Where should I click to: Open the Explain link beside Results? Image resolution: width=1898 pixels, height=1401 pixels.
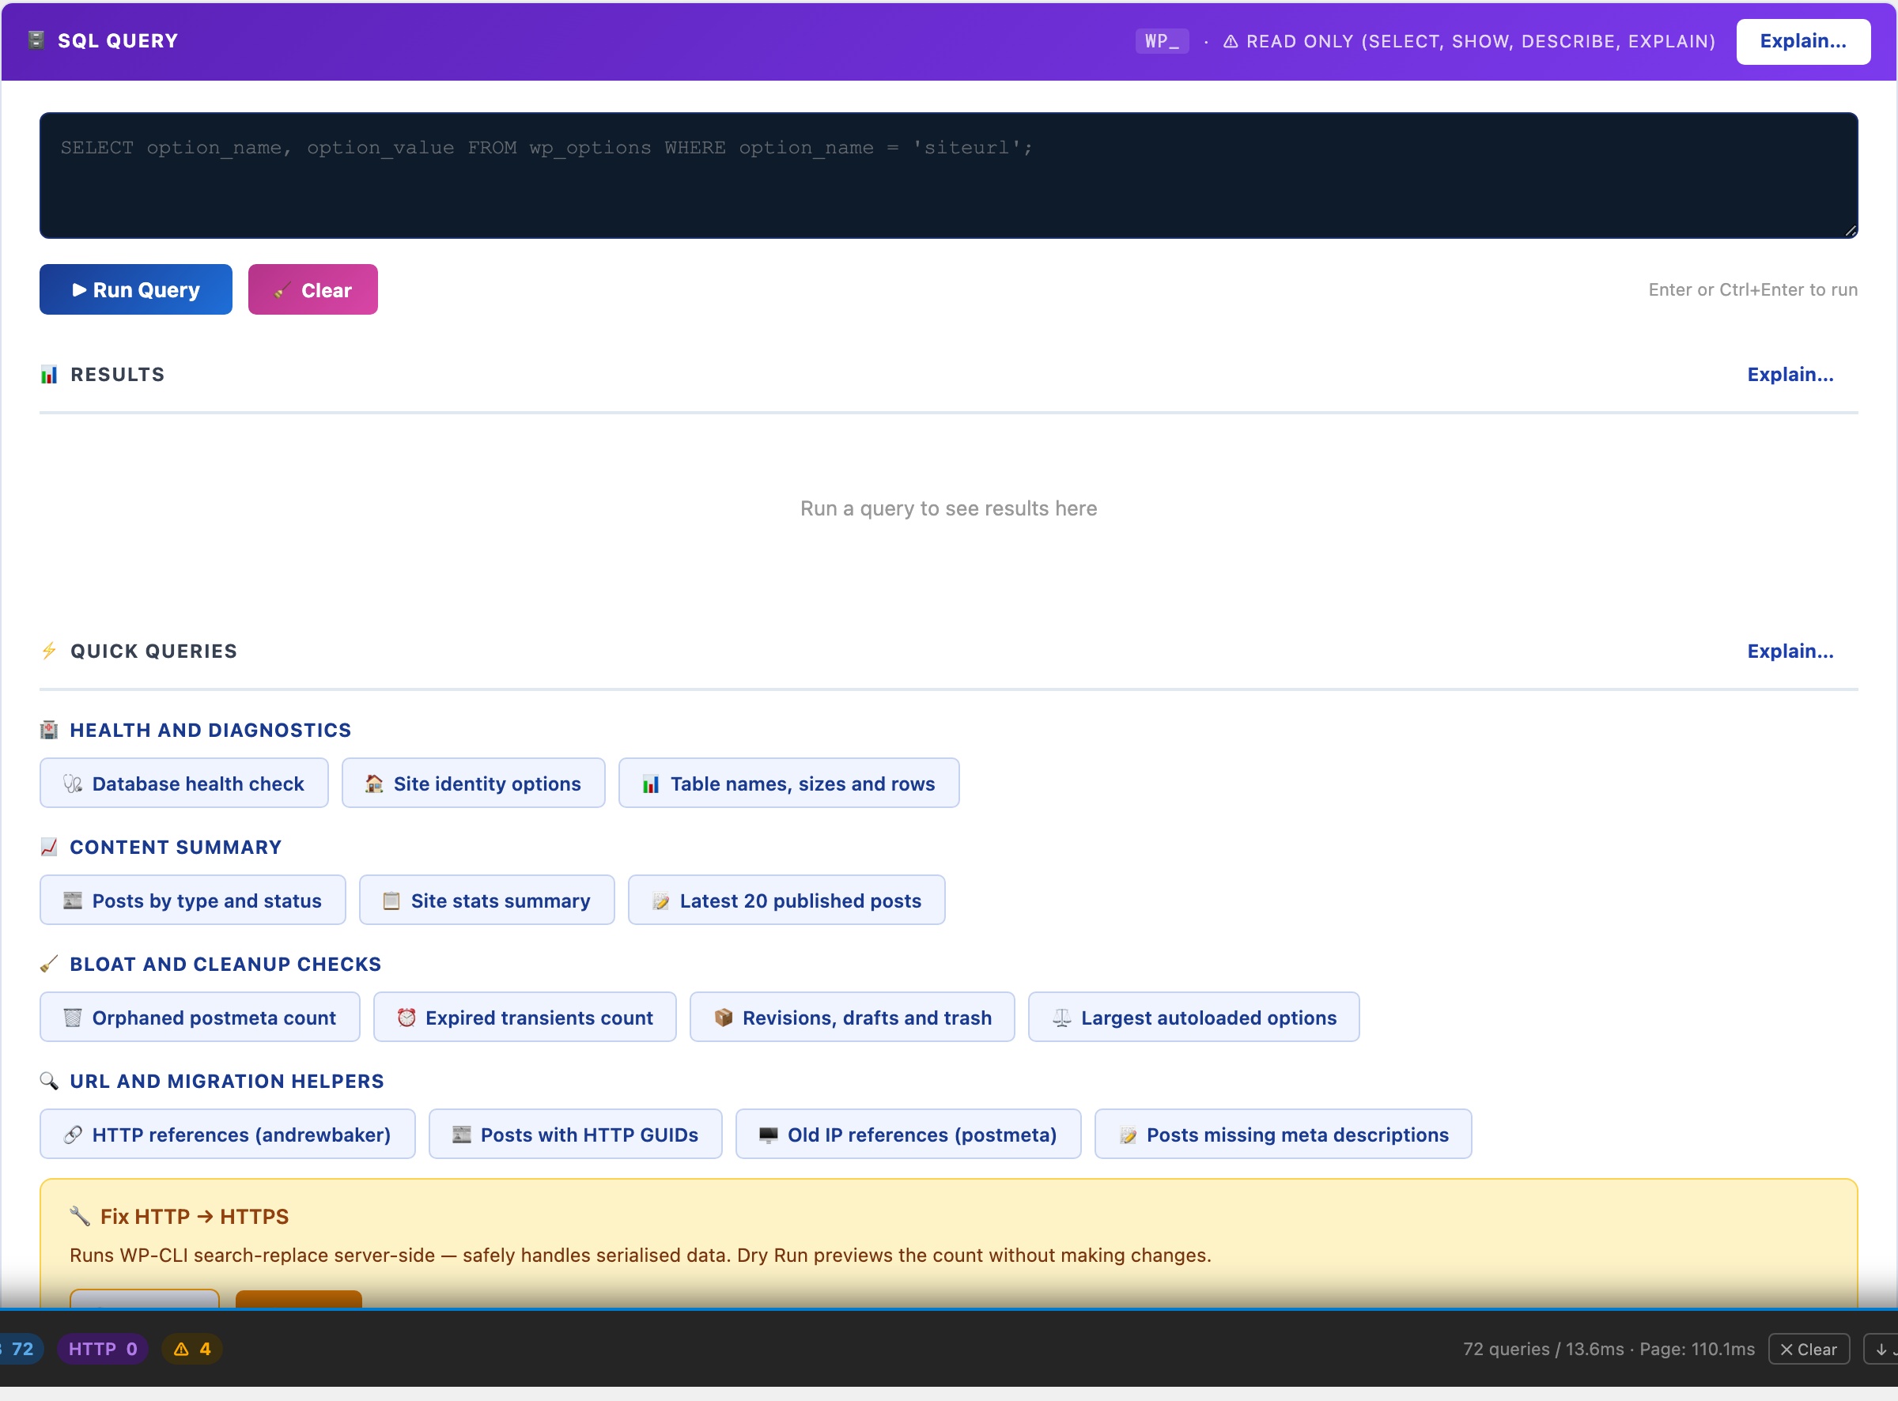pos(1790,374)
